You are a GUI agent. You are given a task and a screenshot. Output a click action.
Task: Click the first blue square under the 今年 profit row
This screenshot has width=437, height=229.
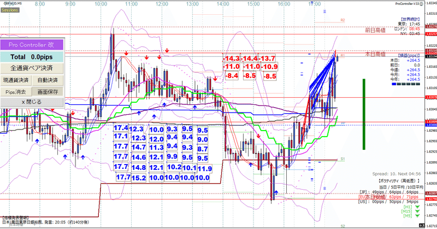[x=394, y=84]
